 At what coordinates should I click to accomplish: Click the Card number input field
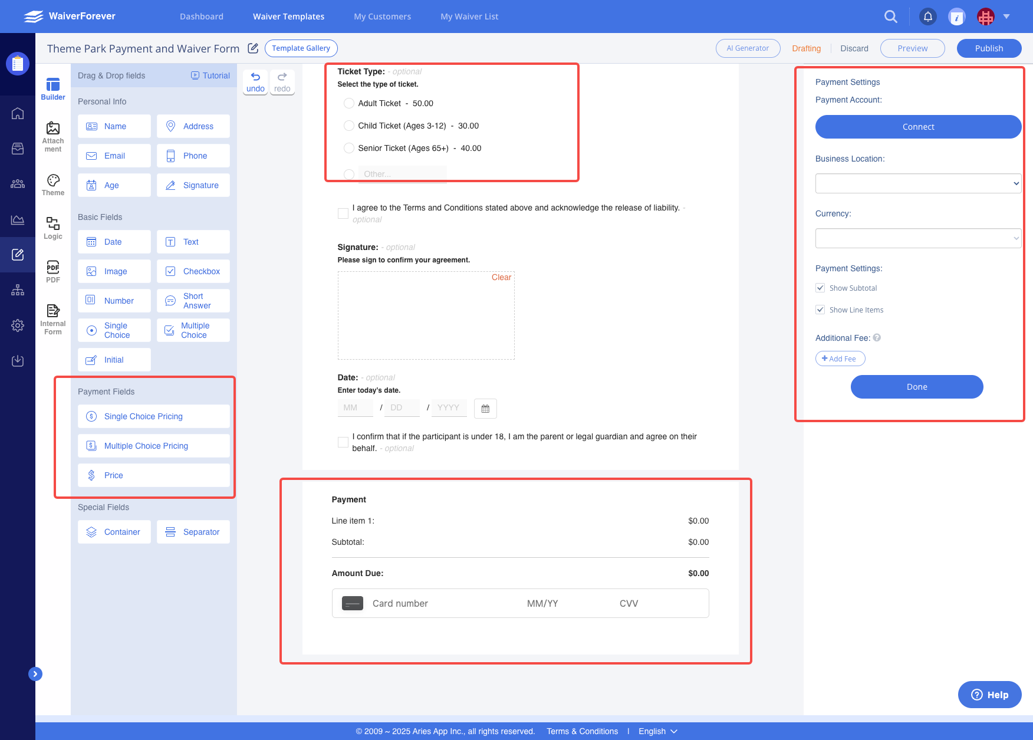point(436,603)
